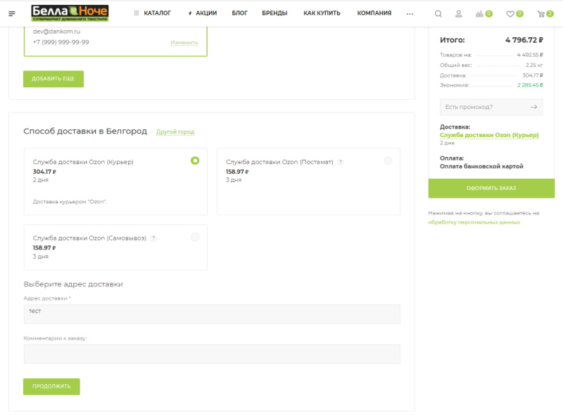Click the Адрес доставки input field
Viewport: 563px width, 415px height.
[x=212, y=314]
